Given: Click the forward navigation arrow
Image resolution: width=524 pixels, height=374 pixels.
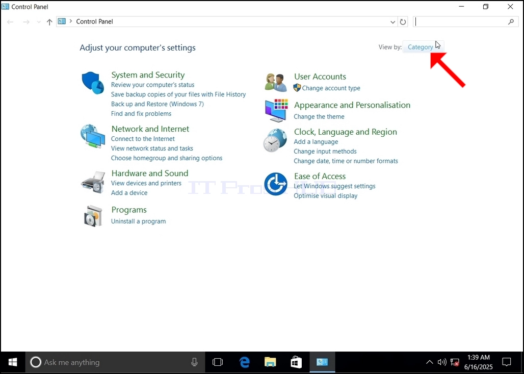Looking at the screenshot, I should tap(26, 22).
